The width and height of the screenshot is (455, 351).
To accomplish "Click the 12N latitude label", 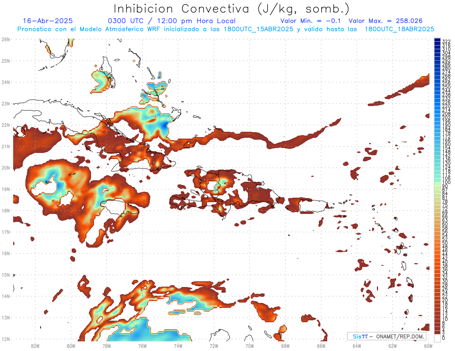I will point(6,339).
